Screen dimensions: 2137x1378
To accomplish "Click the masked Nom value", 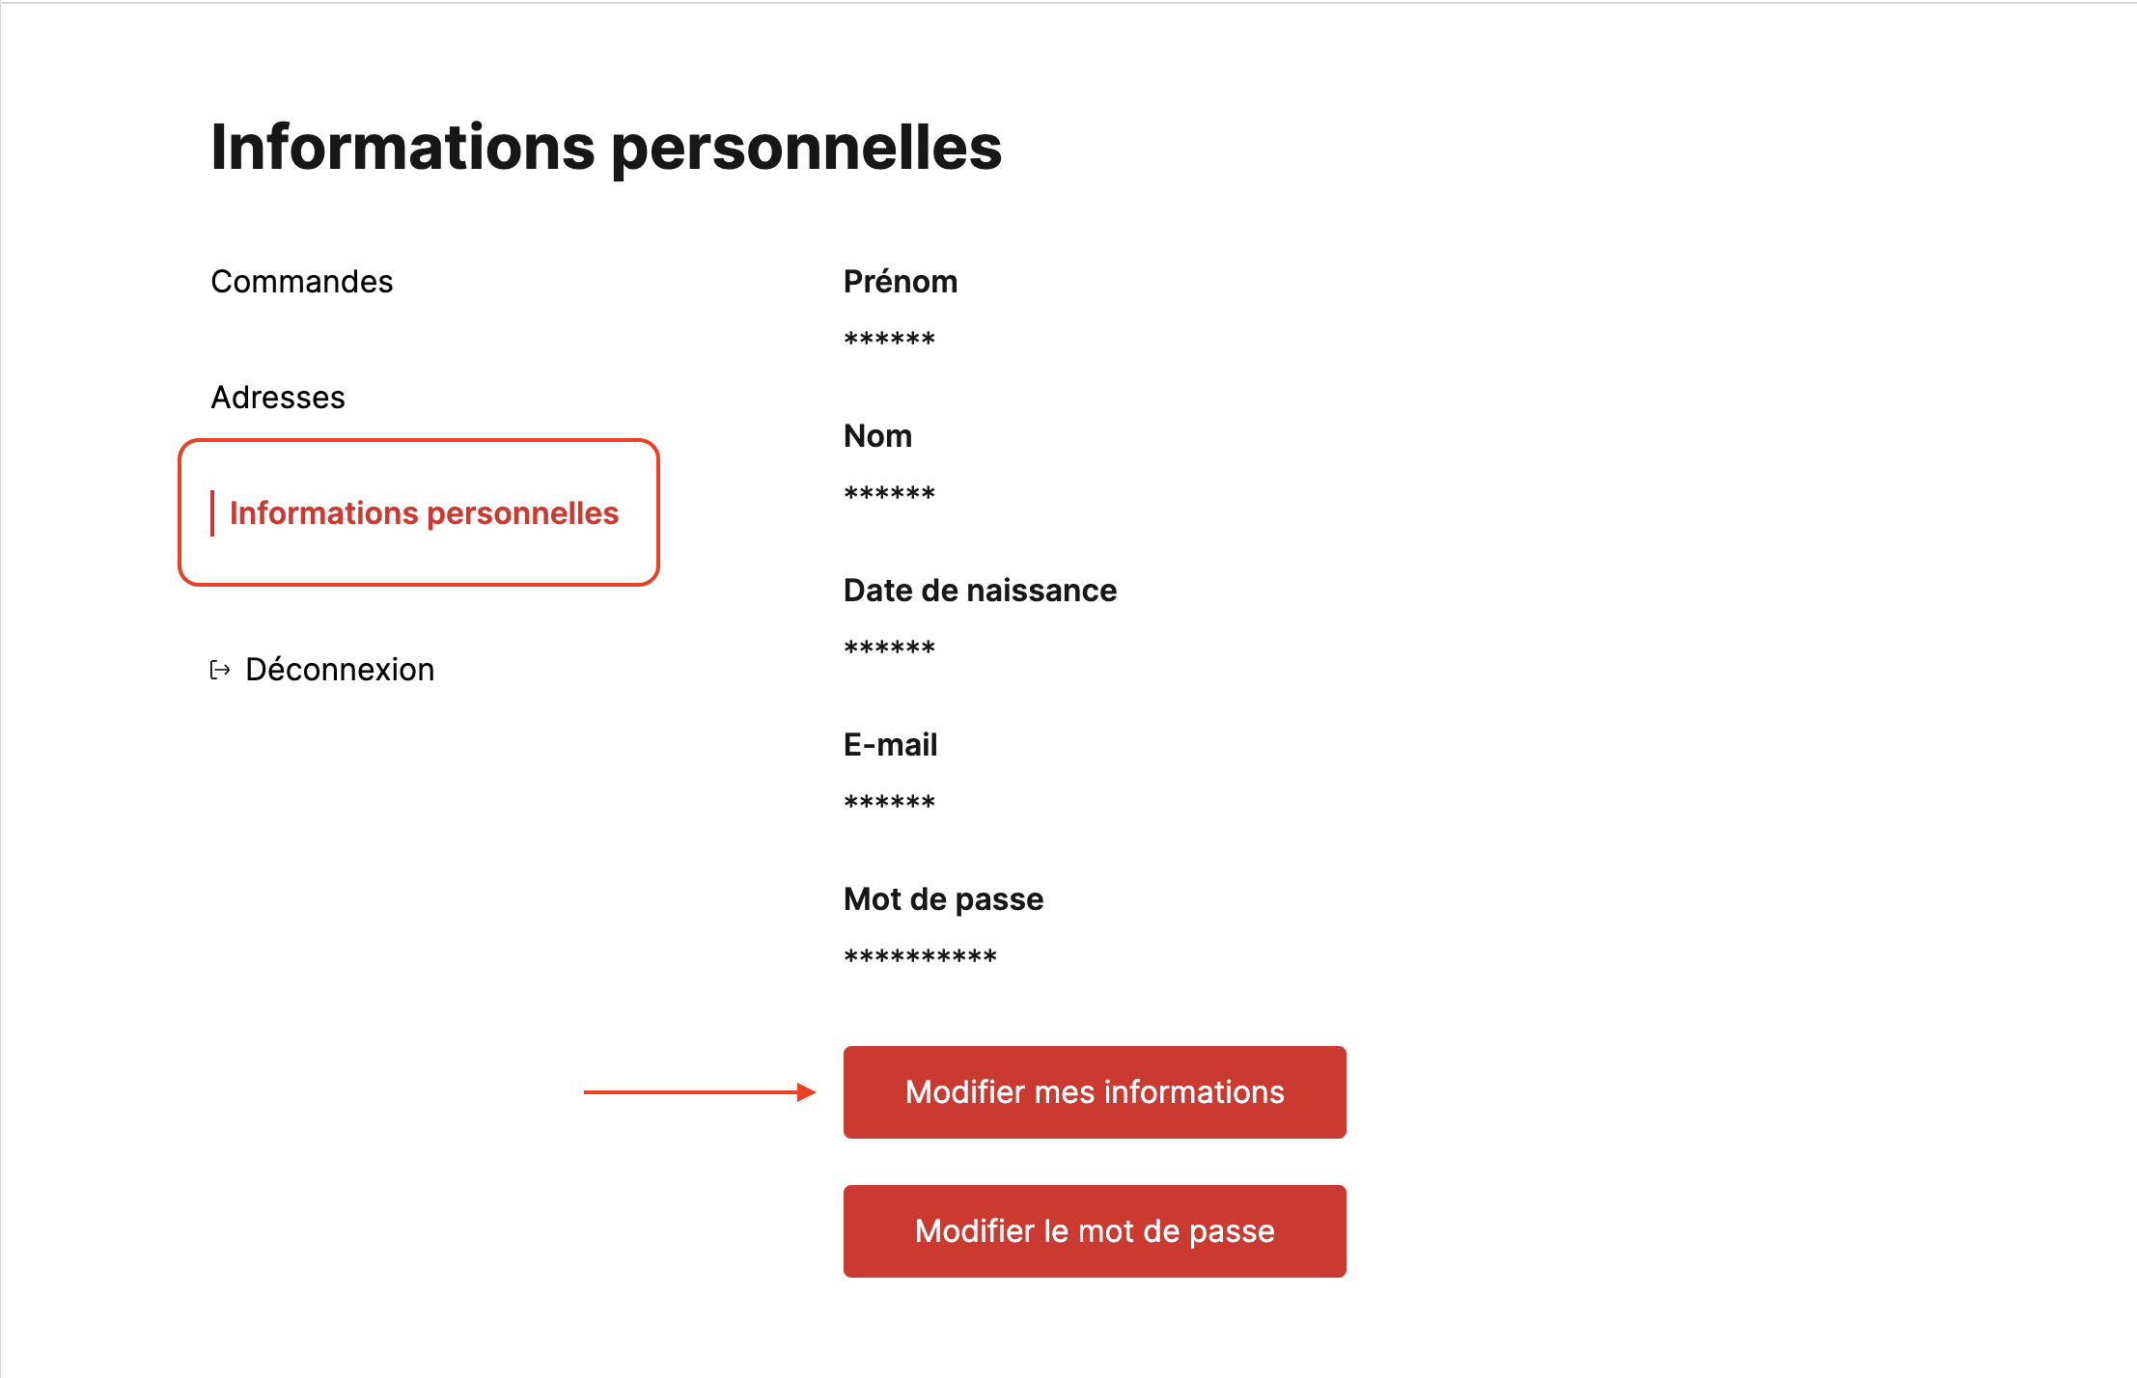I will coord(889,493).
